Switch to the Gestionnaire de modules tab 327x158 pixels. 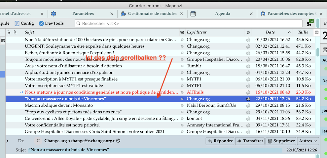[x=153, y=14]
